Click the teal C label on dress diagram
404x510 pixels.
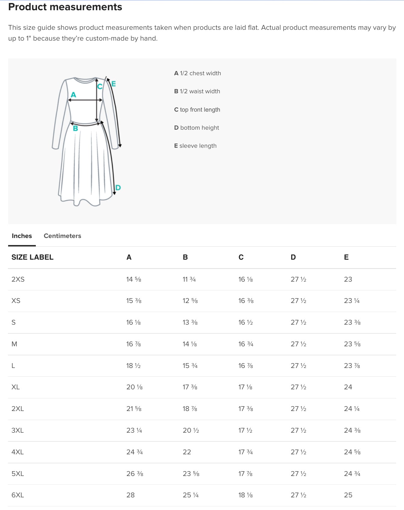click(x=100, y=87)
